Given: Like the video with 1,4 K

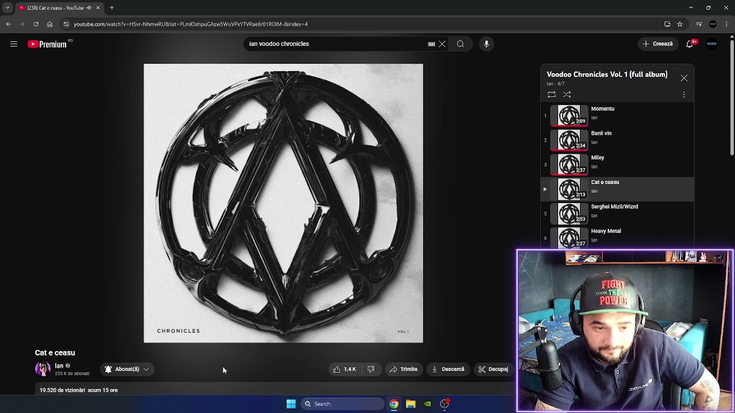Looking at the screenshot, I should [x=345, y=369].
